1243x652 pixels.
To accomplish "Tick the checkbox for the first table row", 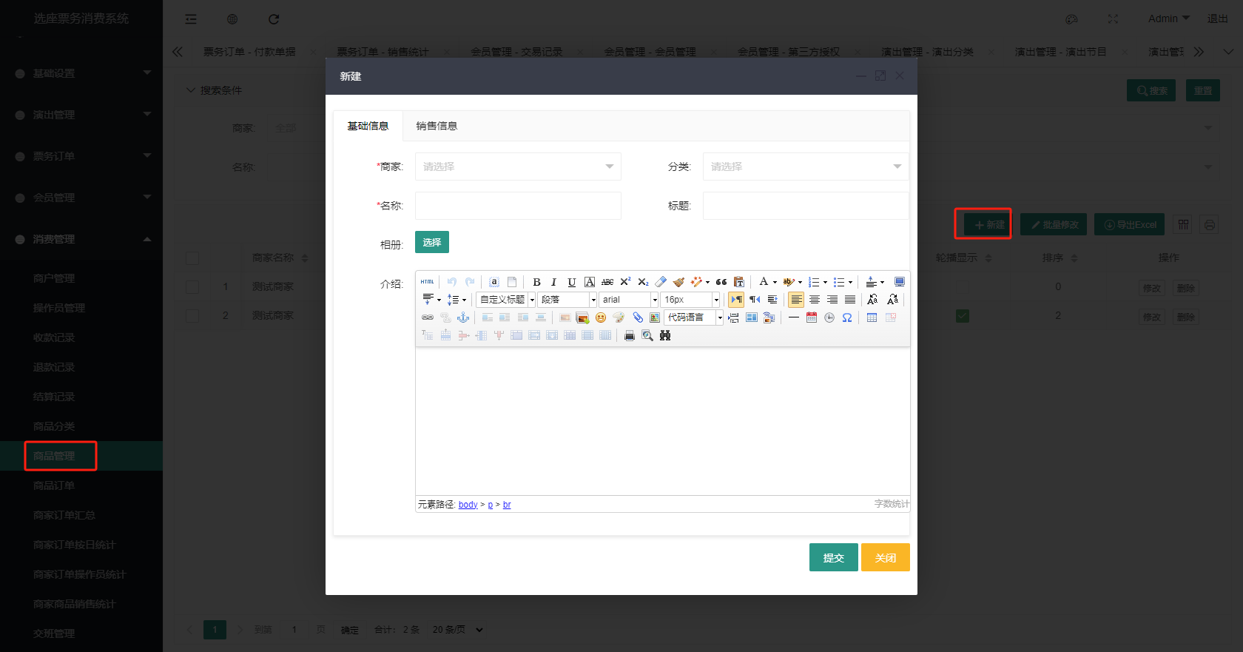I will 192,286.
